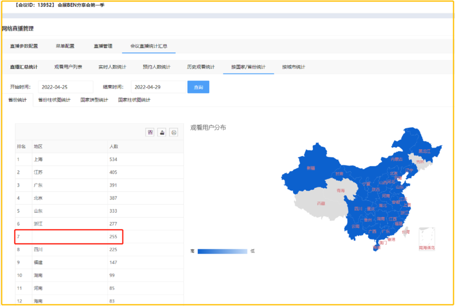Open the 菜单配置 tab
The image size is (455, 306).
click(65, 46)
